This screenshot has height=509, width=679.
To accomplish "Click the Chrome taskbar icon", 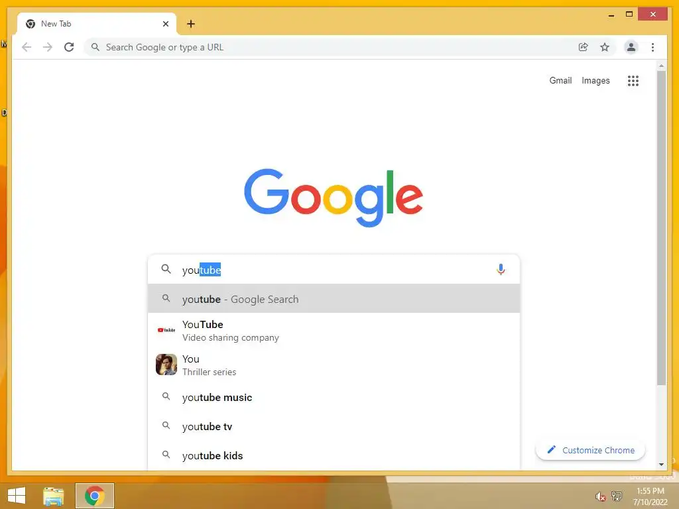I will point(94,496).
